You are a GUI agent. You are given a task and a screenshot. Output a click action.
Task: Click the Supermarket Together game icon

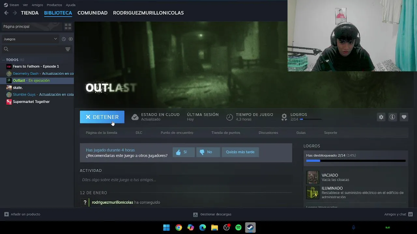click(x=9, y=102)
